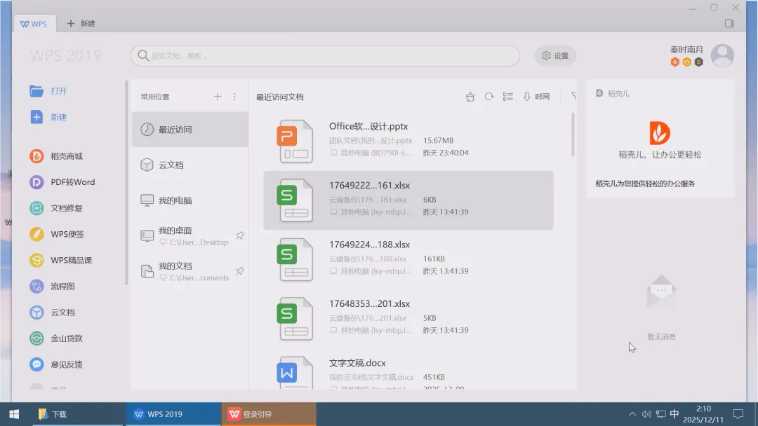Switch to WPS 2019 taskbar window
The image size is (758, 426).
(x=173, y=414)
